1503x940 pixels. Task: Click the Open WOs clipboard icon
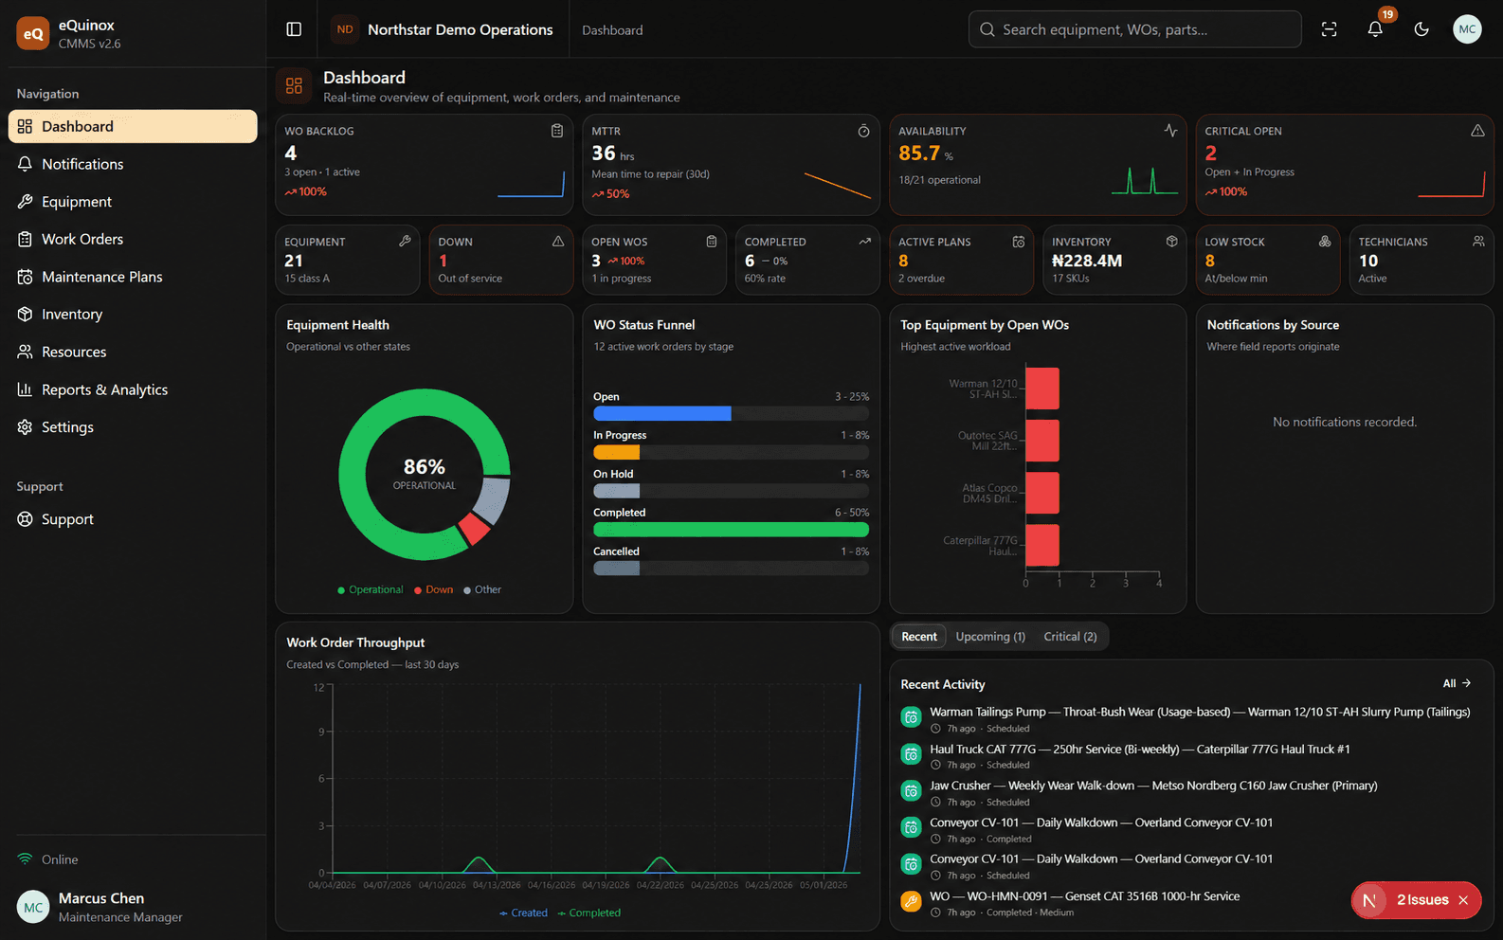(x=712, y=242)
